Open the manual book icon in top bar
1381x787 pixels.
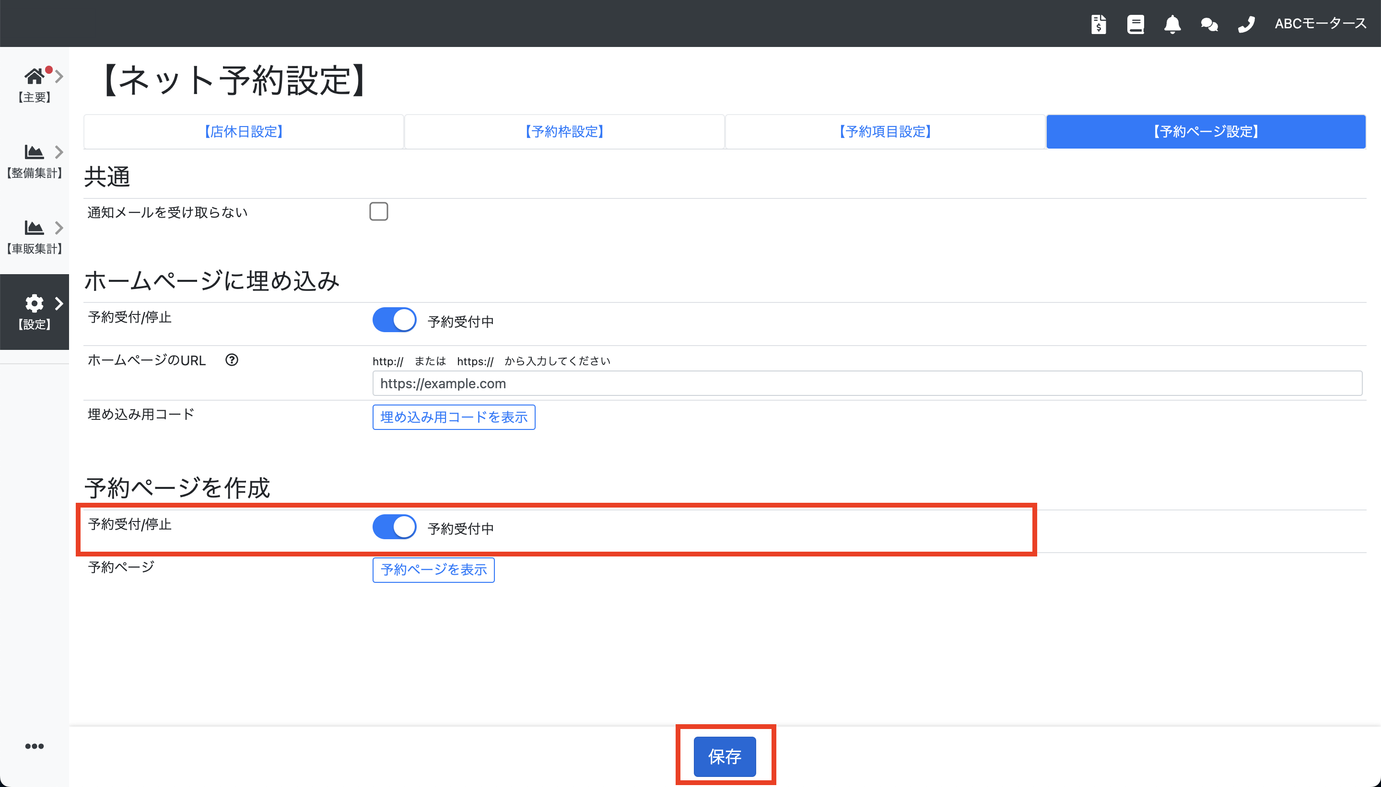[x=1135, y=24]
